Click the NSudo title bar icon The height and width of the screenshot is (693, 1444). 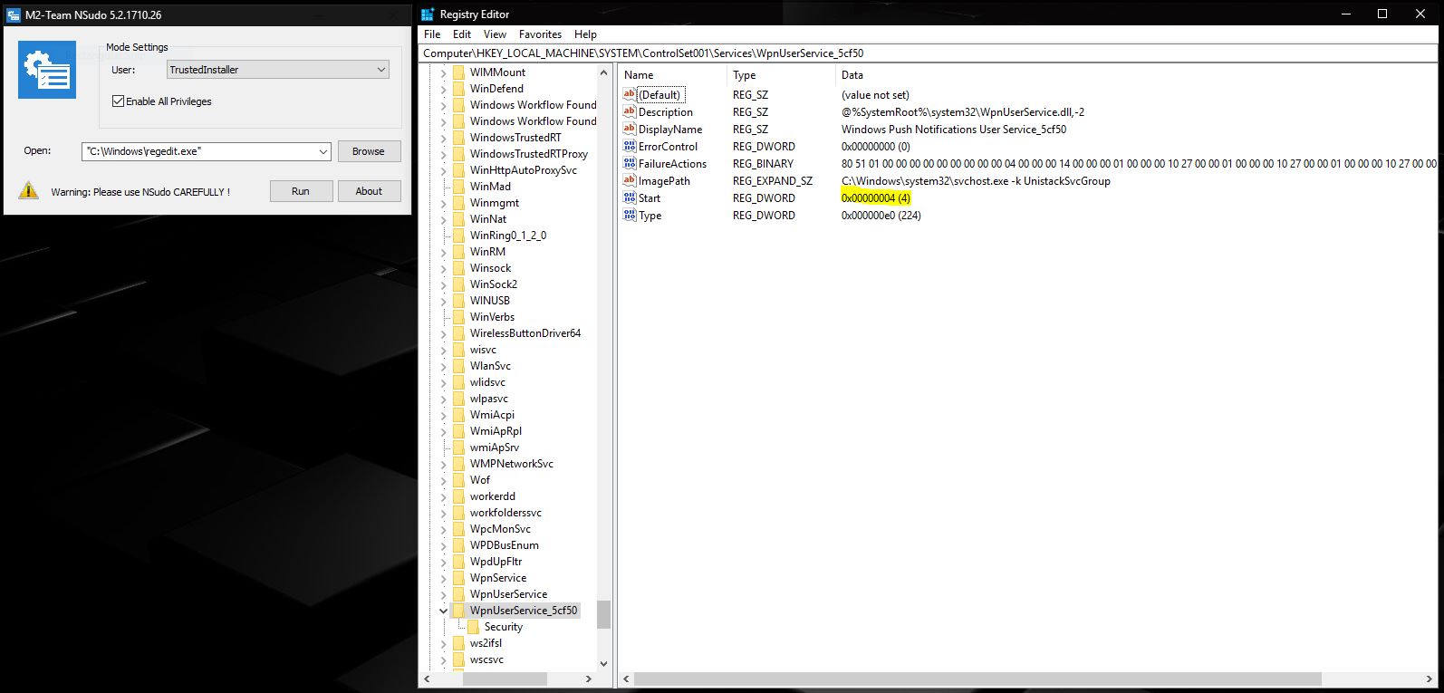[x=13, y=14]
